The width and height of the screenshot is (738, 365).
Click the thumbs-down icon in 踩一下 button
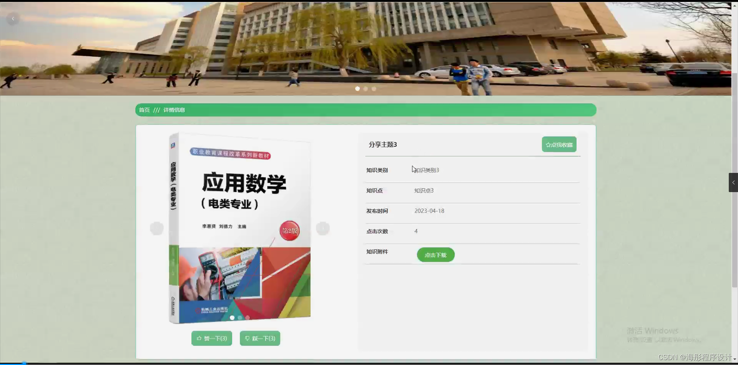tap(248, 338)
